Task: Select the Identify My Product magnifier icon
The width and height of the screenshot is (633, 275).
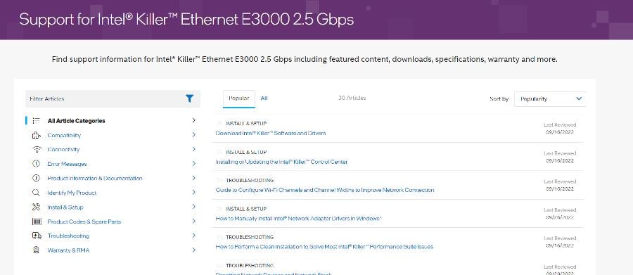Action: click(x=37, y=193)
